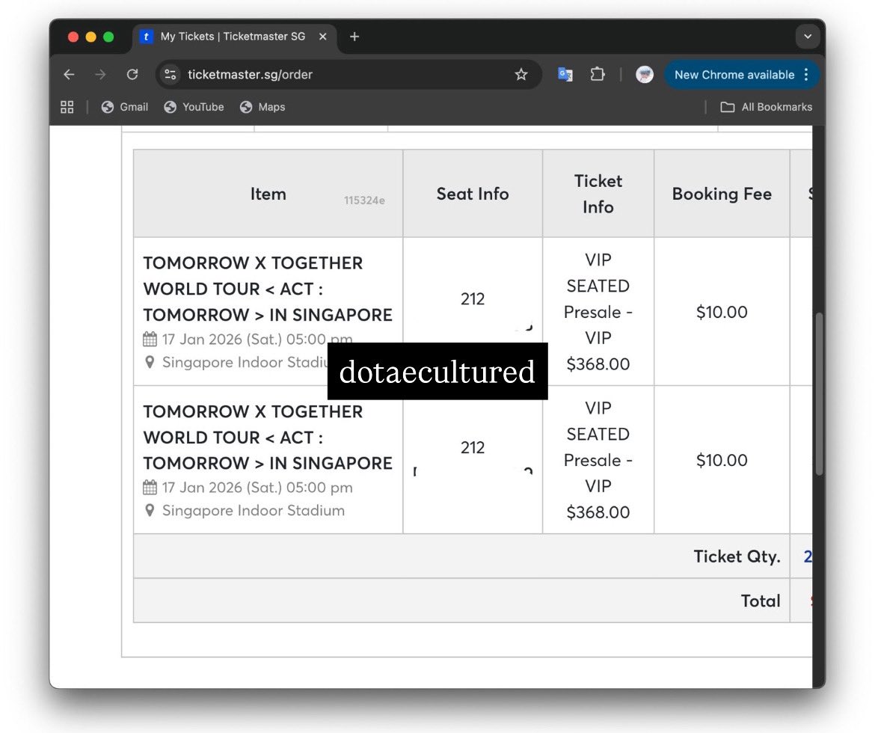The width and height of the screenshot is (875, 733).
Task: Click the macOS green fullscreen button
Action: [109, 37]
